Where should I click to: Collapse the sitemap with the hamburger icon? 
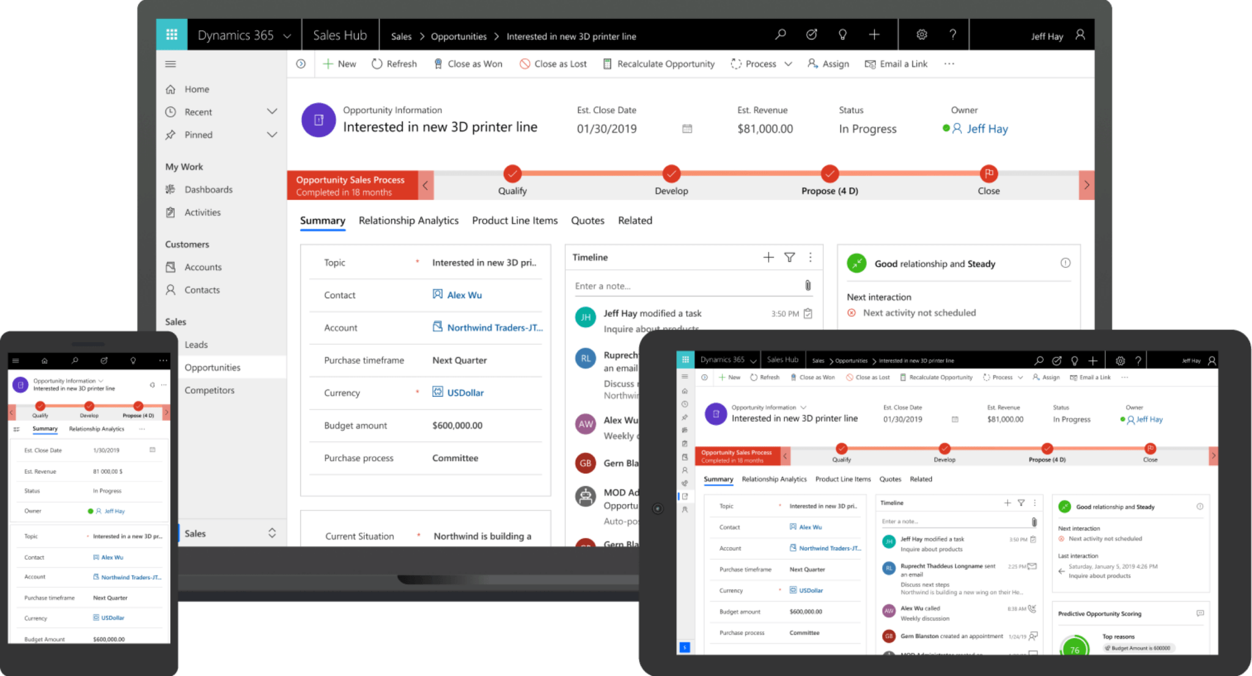pos(171,64)
